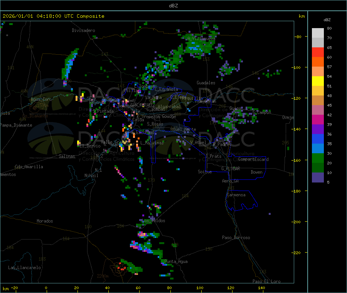This screenshot has height=293, width=347.
Task: Click the Lag.Llancanelo place label
Action: 25,268
